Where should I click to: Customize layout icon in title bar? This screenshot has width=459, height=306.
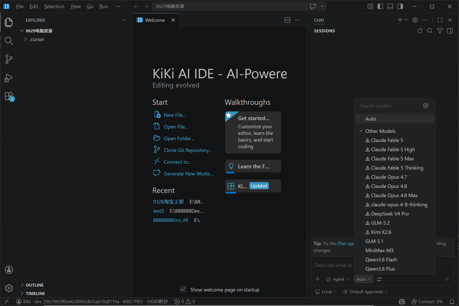click(x=370, y=6)
